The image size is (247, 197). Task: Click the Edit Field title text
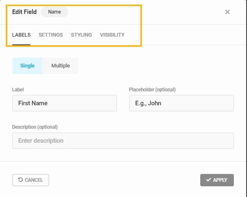[x=25, y=12]
